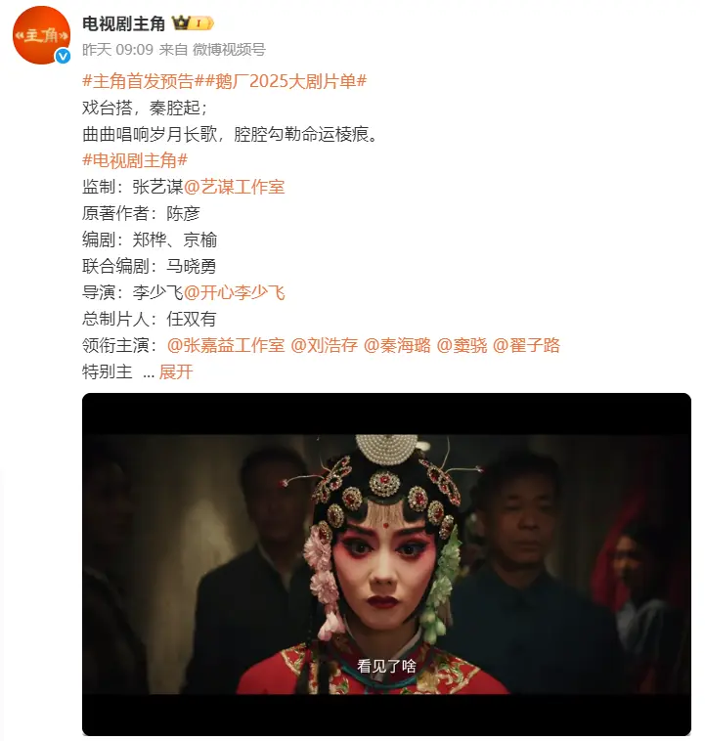This screenshot has height=741, width=705.
Task: Open hashtag #电视剧主角#
Action: pyautogui.click(x=135, y=160)
